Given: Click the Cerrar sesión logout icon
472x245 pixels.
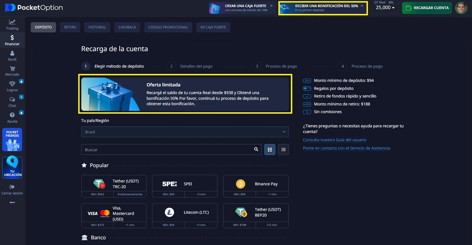Looking at the screenshot, I should [x=12, y=190].
